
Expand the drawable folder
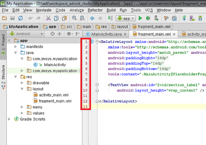(22, 83)
